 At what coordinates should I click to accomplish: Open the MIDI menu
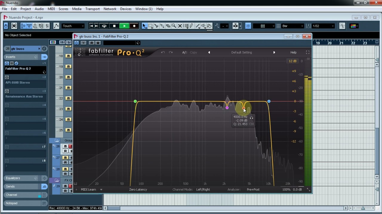click(x=51, y=9)
